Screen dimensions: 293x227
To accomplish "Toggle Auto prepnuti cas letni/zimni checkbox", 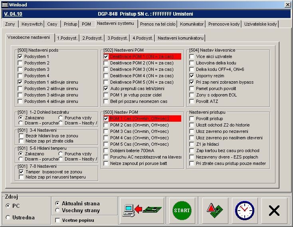I will [106, 88].
